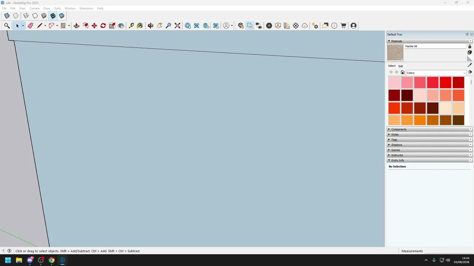
Task: Toggle Back Edges style
Action: pyautogui.click(x=16, y=16)
